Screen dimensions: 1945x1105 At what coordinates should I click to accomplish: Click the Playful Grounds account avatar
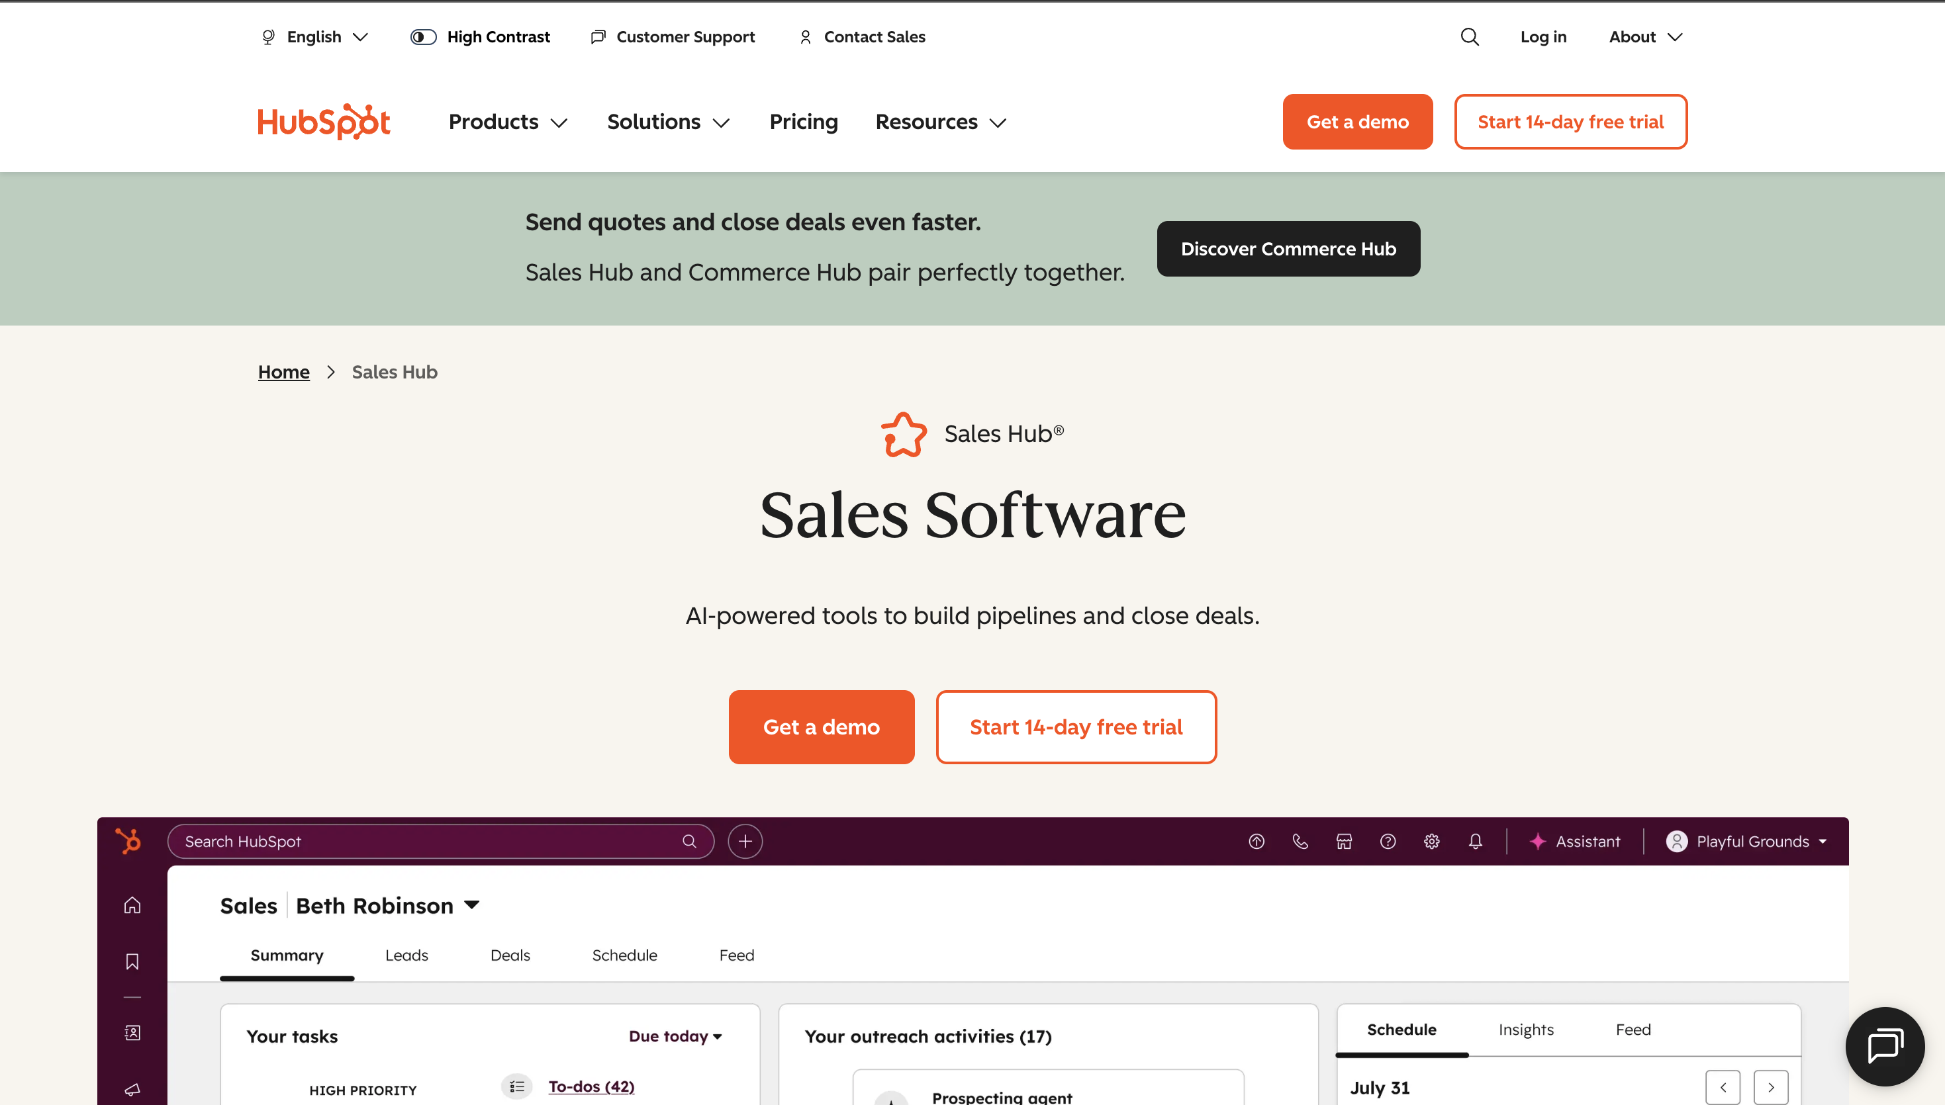tap(1676, 841)
